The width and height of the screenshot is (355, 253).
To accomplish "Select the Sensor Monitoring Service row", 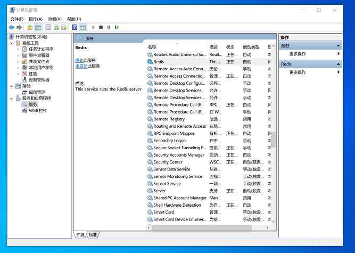I will point(208,176).
